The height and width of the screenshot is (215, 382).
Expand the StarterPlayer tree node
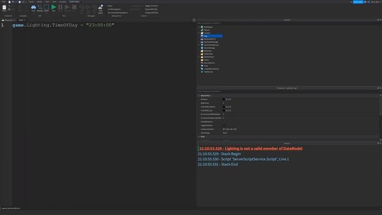[x=199, y=57]
